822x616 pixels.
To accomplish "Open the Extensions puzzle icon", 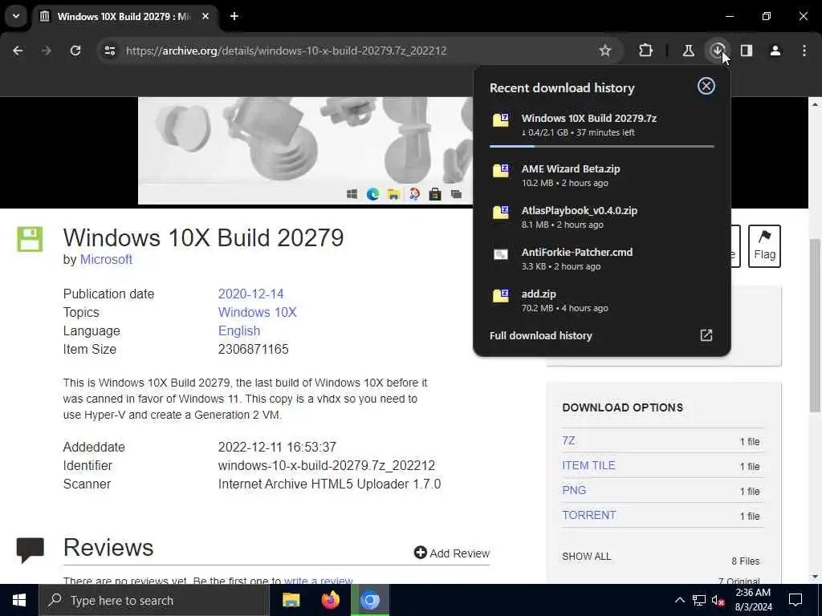I will [646, 51].
